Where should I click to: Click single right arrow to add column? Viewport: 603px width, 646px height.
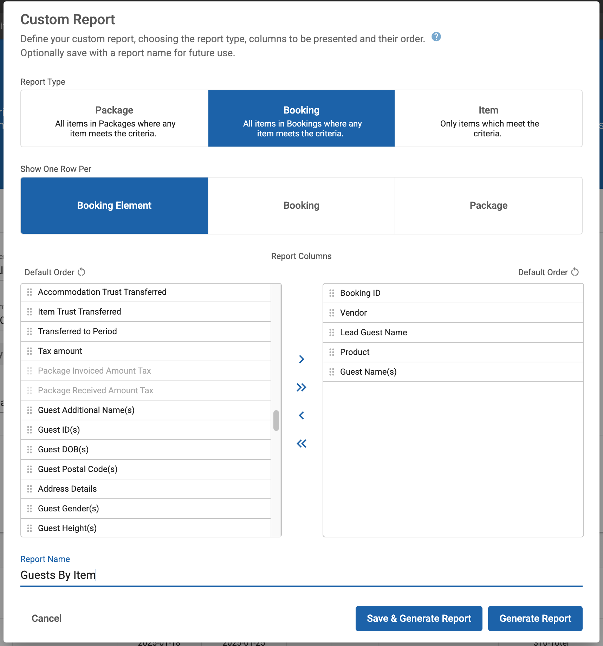[301, 359]
